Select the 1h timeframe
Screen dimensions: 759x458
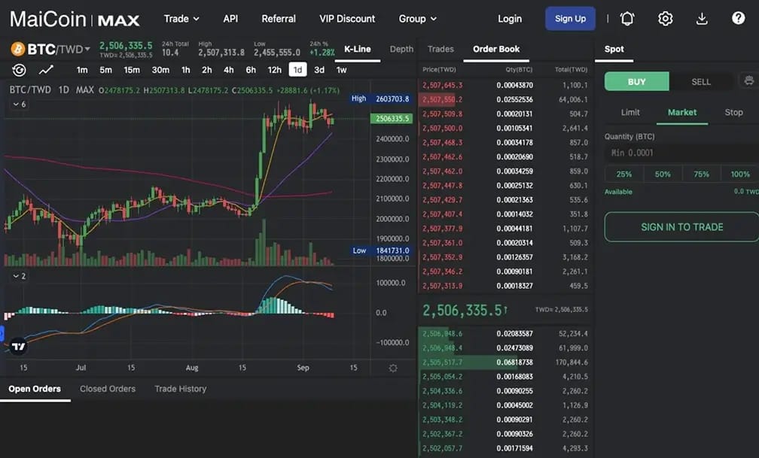185,70
